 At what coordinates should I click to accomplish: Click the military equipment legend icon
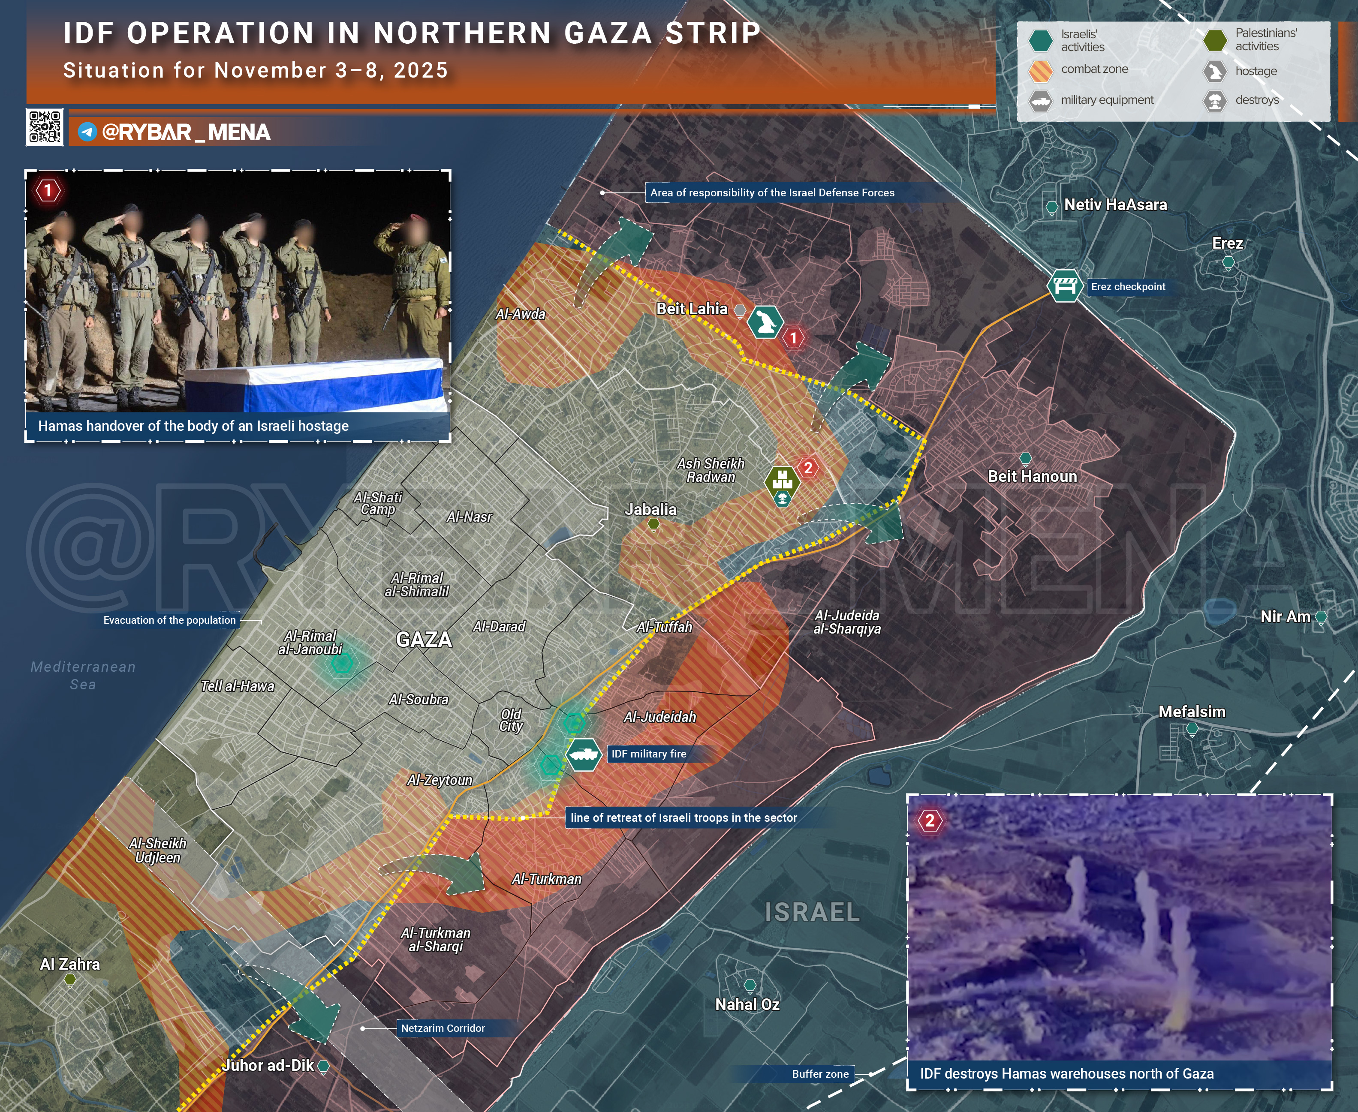1040,100
